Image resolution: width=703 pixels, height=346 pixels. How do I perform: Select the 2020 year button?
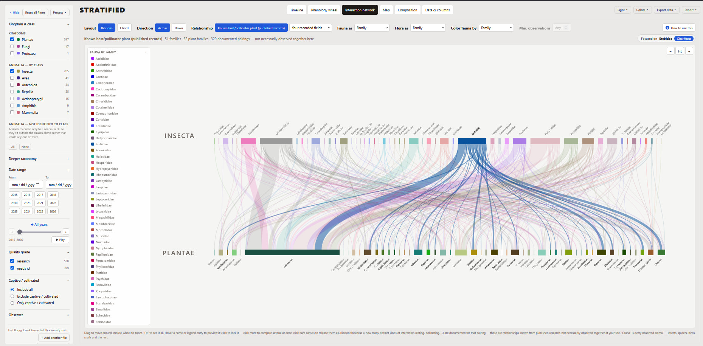coord(27,203)
